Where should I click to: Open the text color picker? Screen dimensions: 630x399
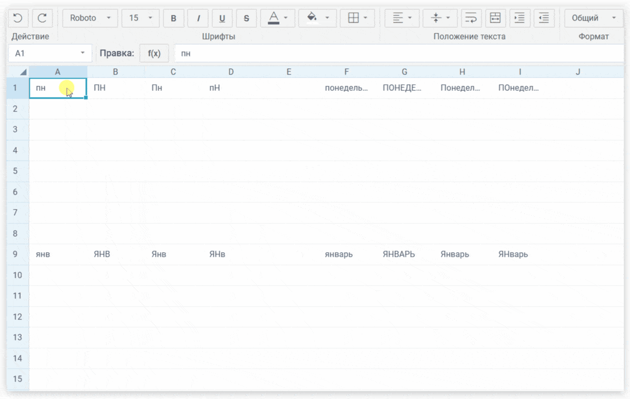click(277, 18)
